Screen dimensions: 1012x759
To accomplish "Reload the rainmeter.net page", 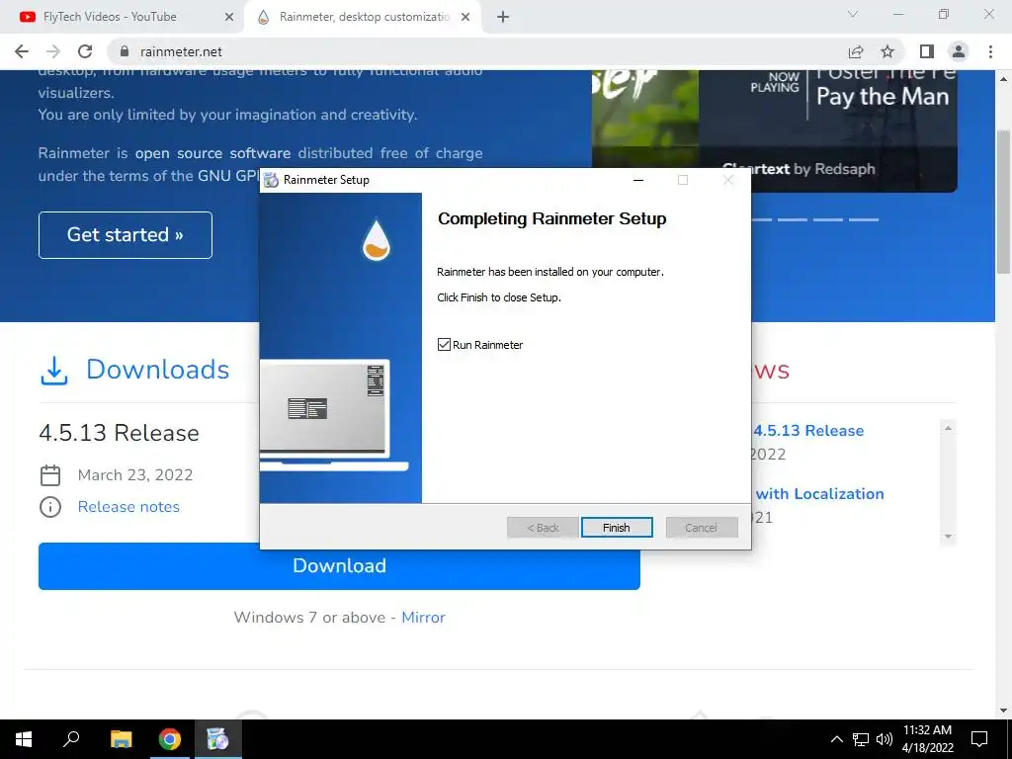I will 85,51.
